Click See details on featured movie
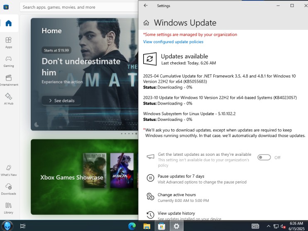Screen dimensions: 308x231 pyautogui.click(x=61, y=101)
